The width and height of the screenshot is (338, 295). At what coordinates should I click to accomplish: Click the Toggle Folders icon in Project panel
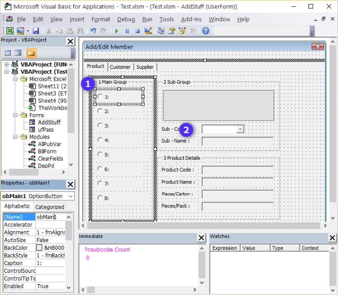point(31,53)
